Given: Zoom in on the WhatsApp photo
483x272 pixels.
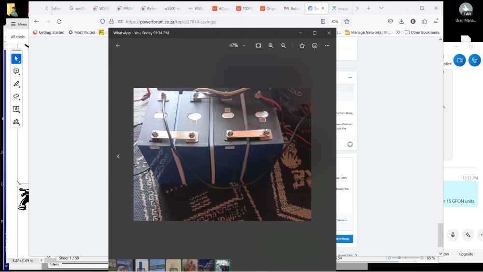Looking at the screenshot, I should (x=271, y=45).
